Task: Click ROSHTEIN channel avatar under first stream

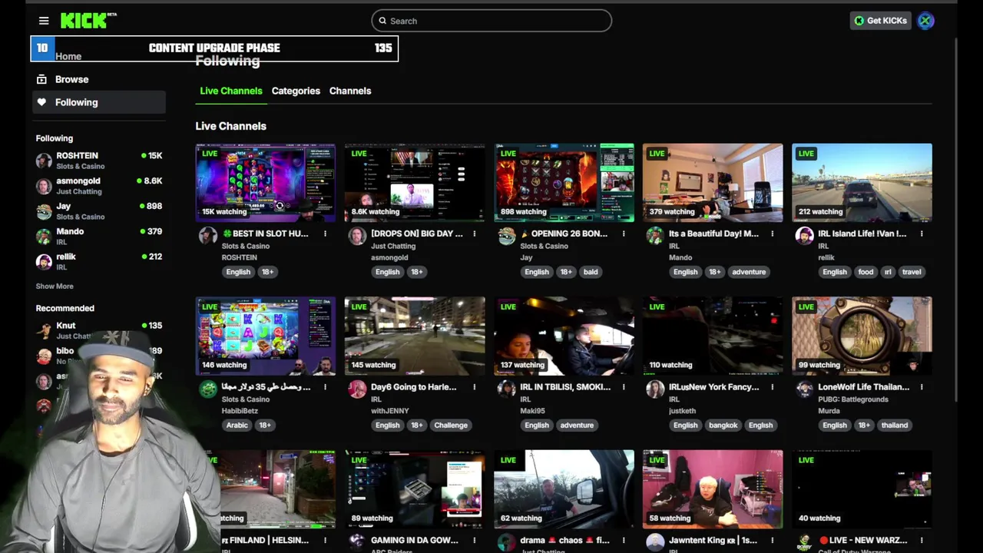Action: tap(207, 236)
